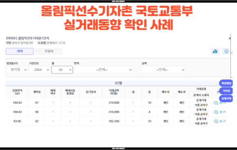Open 보기 link for the 182,500 transaction

(x=222, y=121)
